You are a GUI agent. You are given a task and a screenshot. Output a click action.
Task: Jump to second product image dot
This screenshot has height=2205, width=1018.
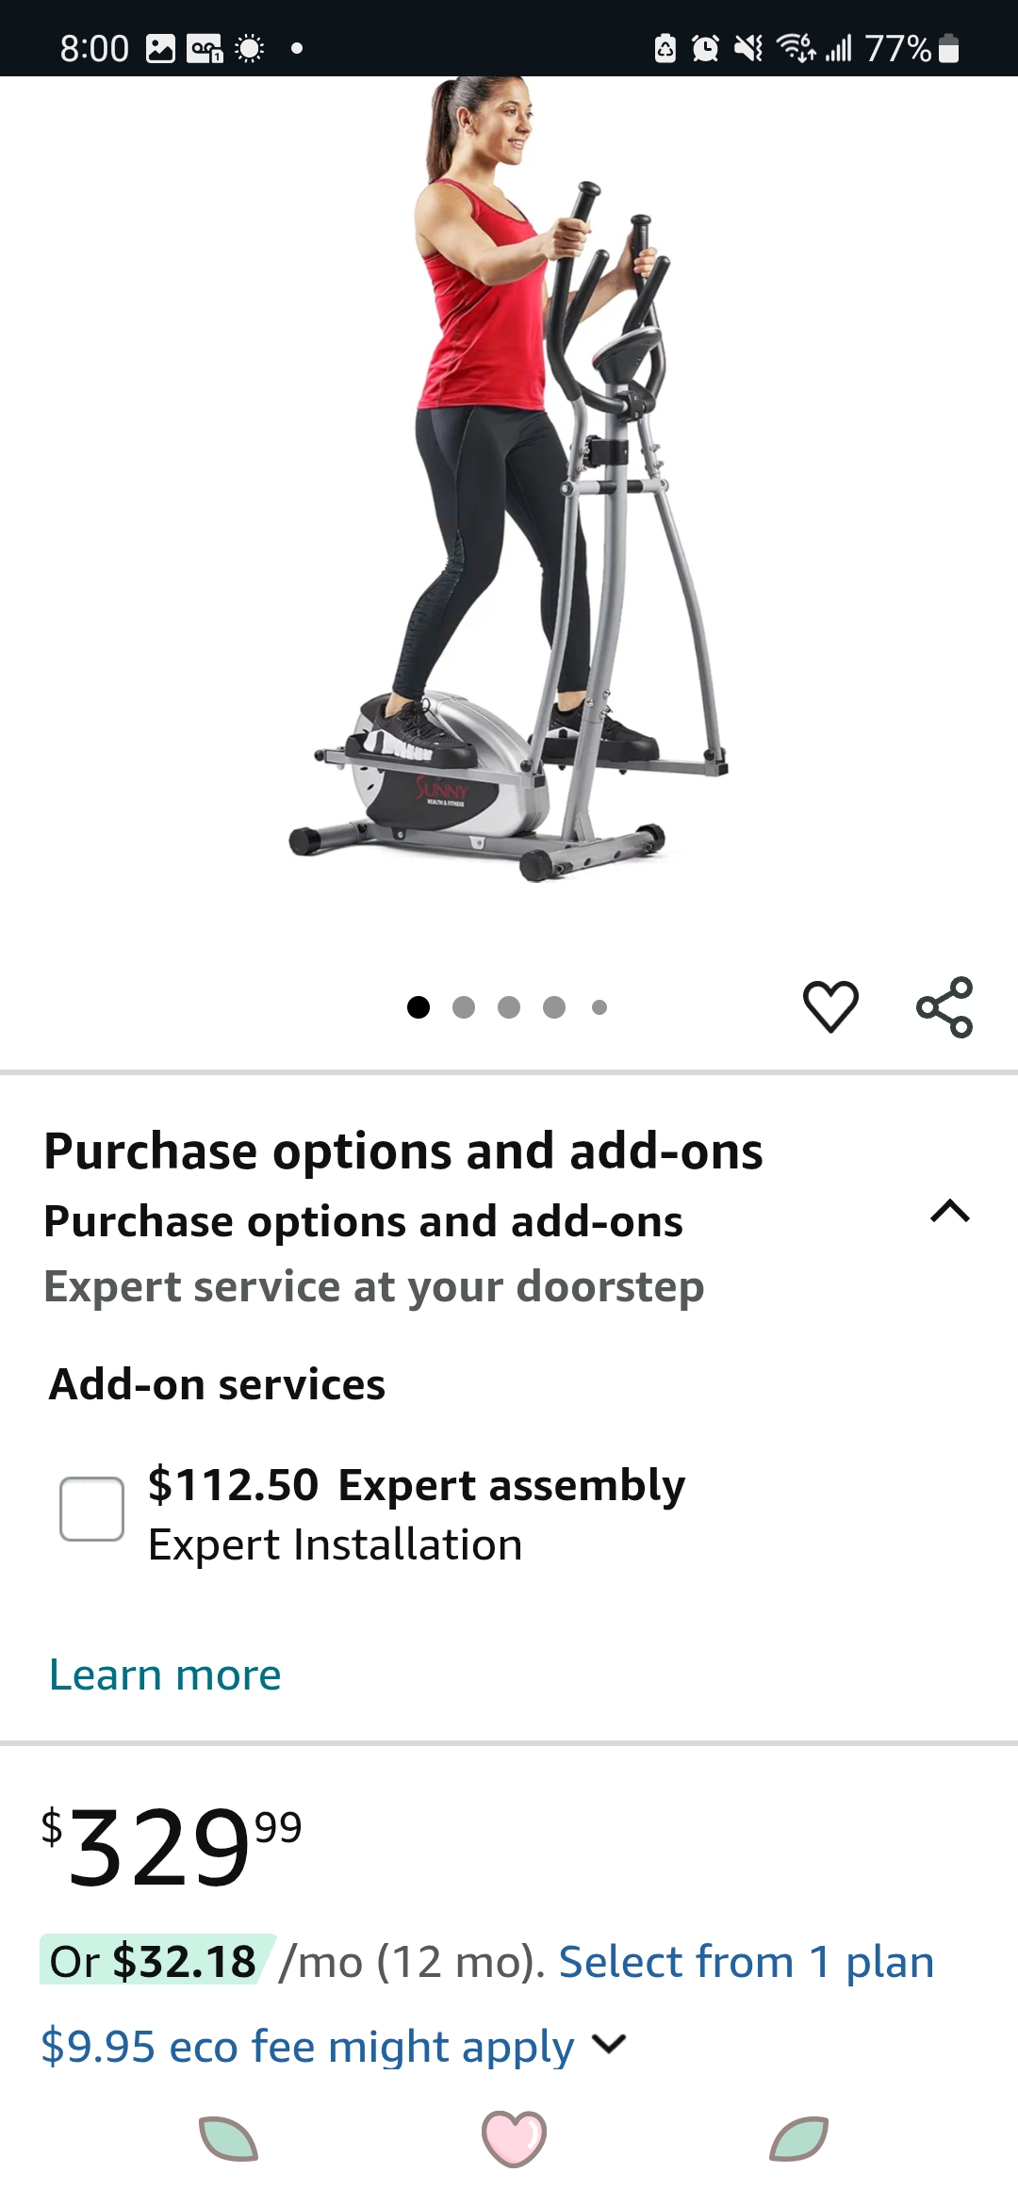point(464,1007)
